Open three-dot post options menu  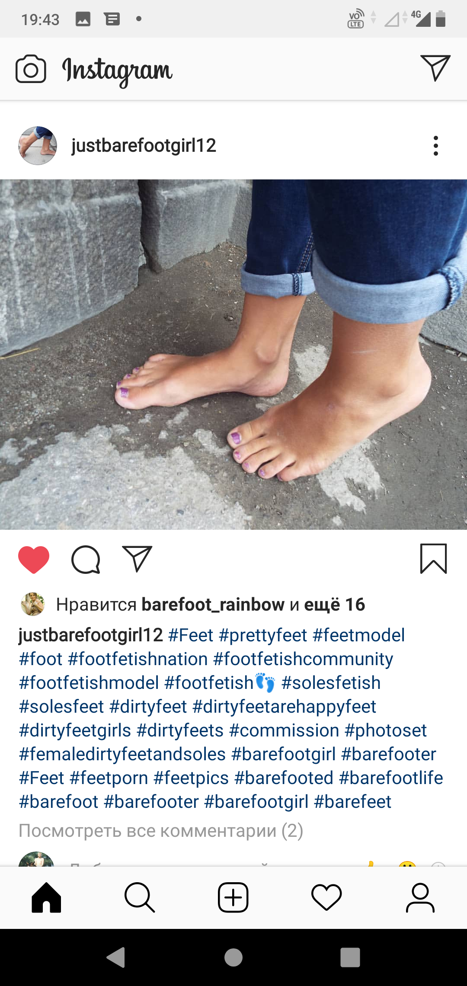(435, 146)
